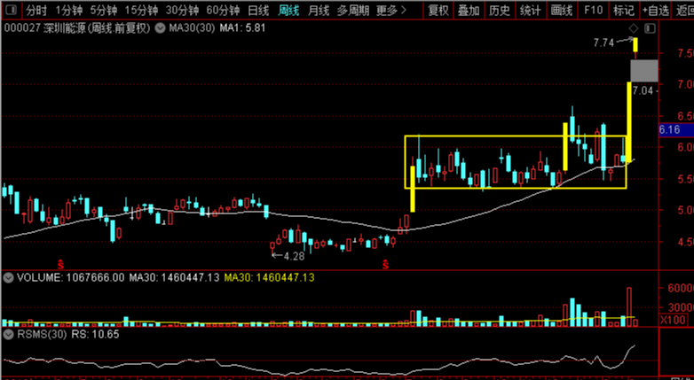Open F10 company information

[x=593, y=11]
